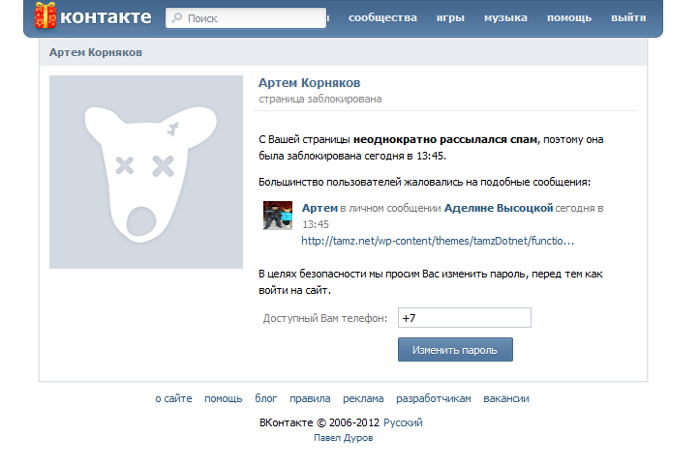The width and height of the screenshot is (700, 465).
Task: Click выйти to log out
Action: coord(628,17)
